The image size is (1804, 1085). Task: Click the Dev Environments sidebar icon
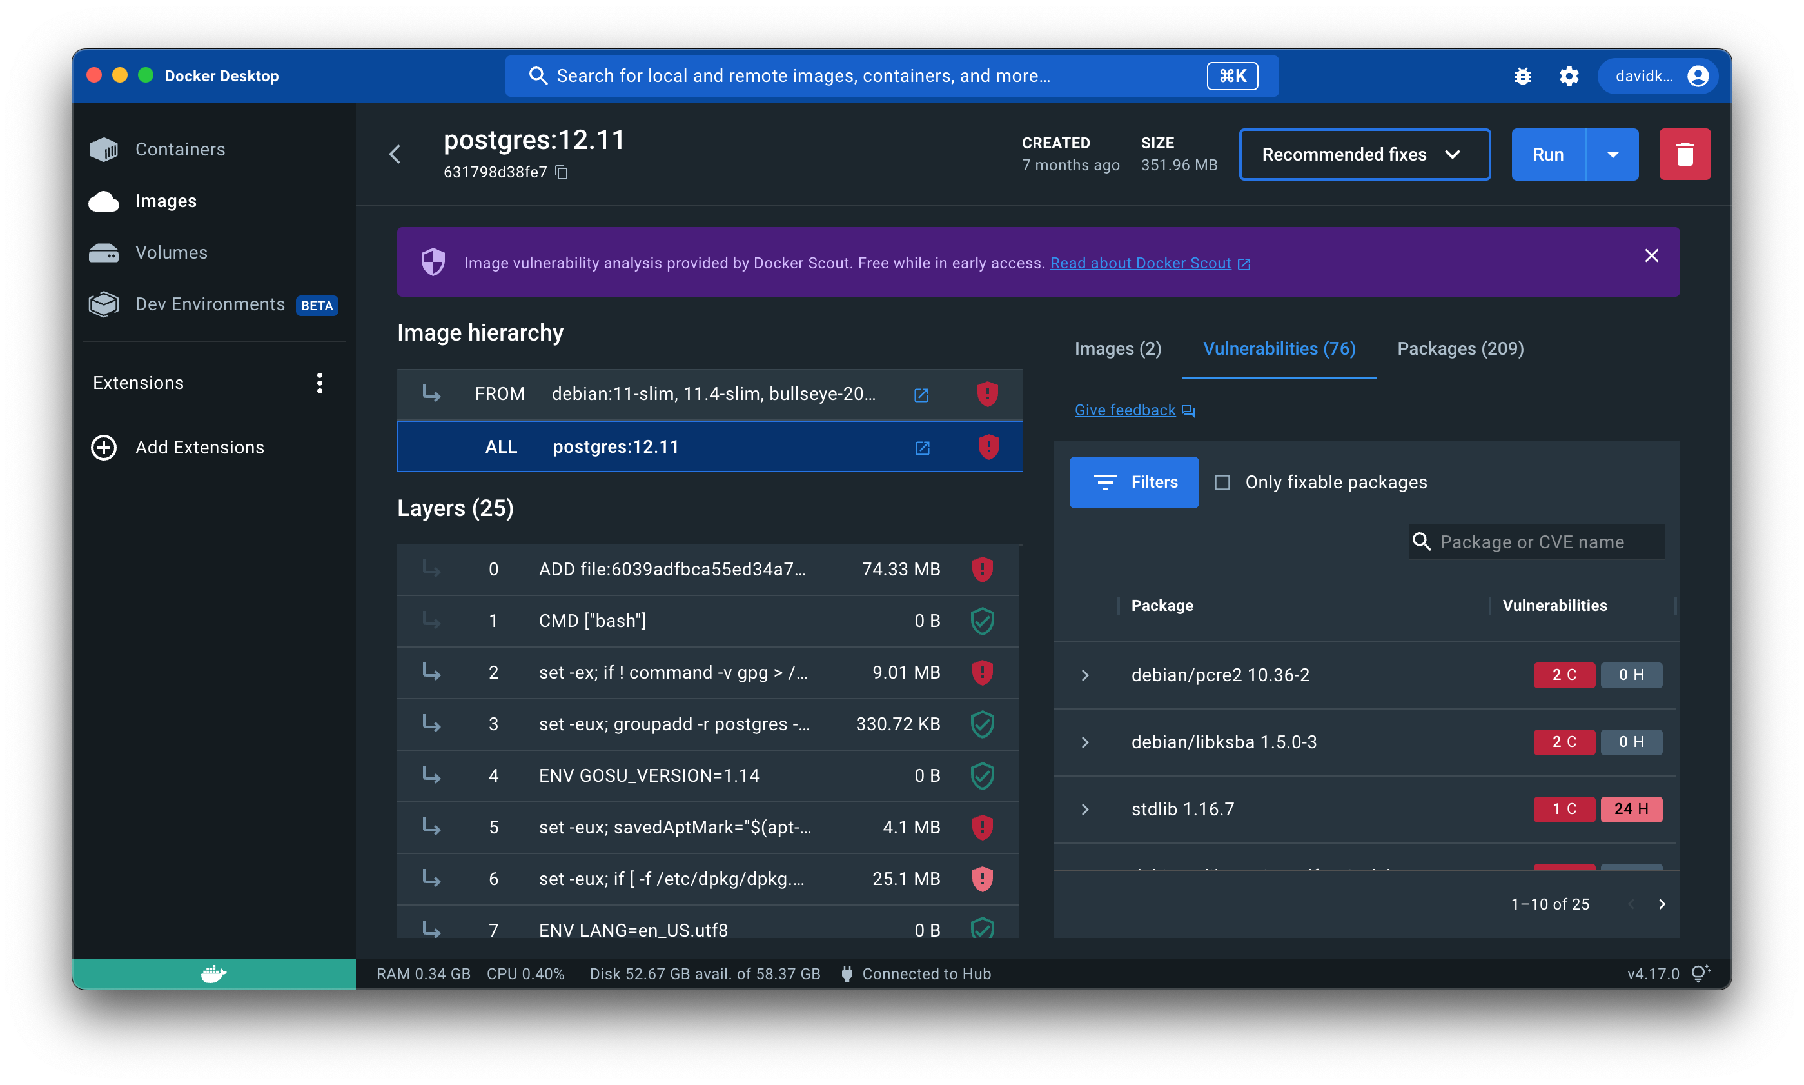[106, 304]
